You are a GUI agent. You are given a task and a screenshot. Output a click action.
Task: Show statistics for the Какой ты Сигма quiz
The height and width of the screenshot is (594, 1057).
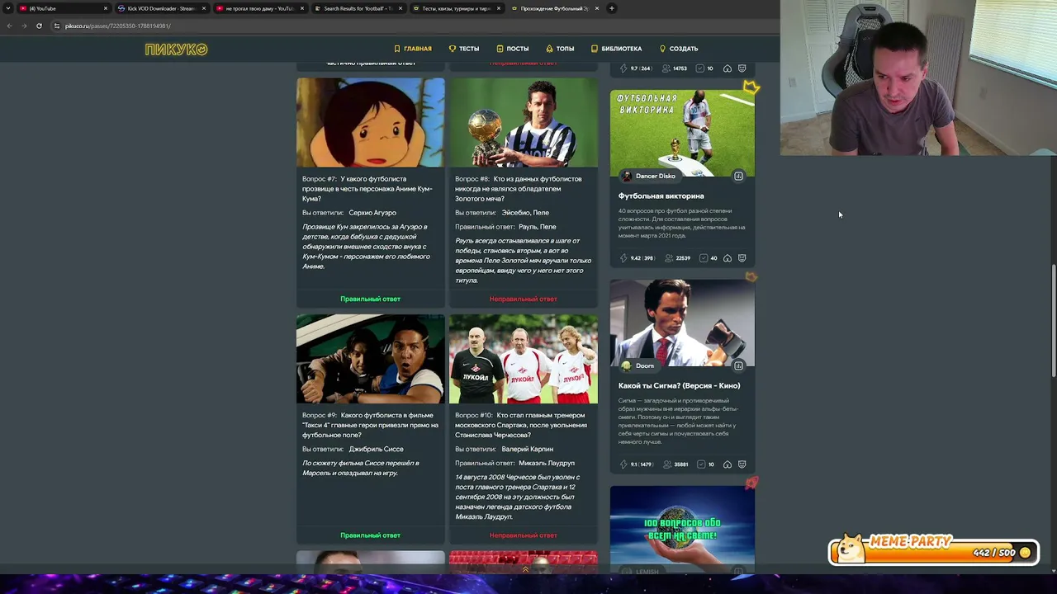point(738,365)
